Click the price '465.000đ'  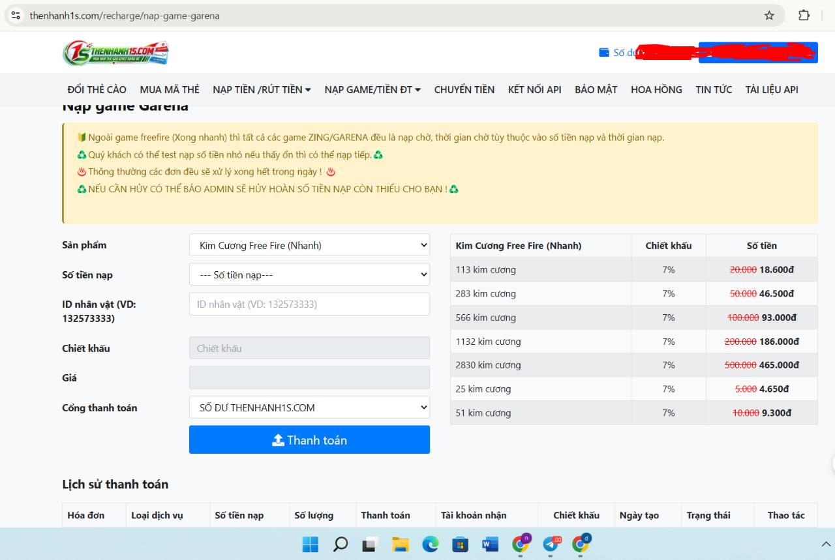tap(780, 365)
